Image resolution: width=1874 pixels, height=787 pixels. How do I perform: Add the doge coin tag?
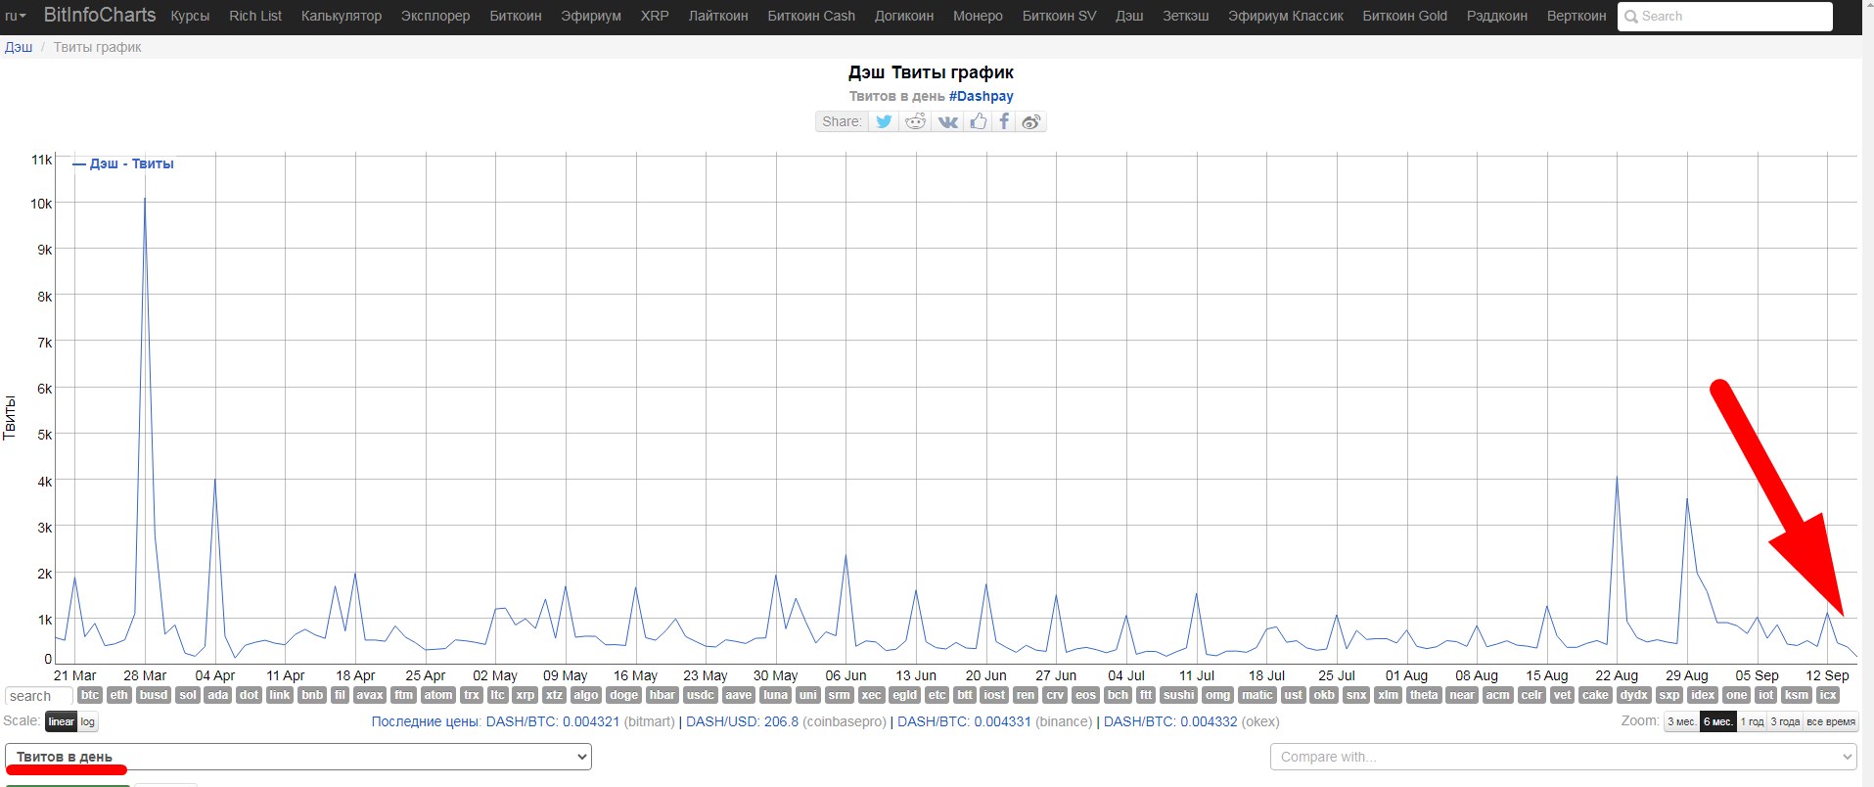coord(623,695)
